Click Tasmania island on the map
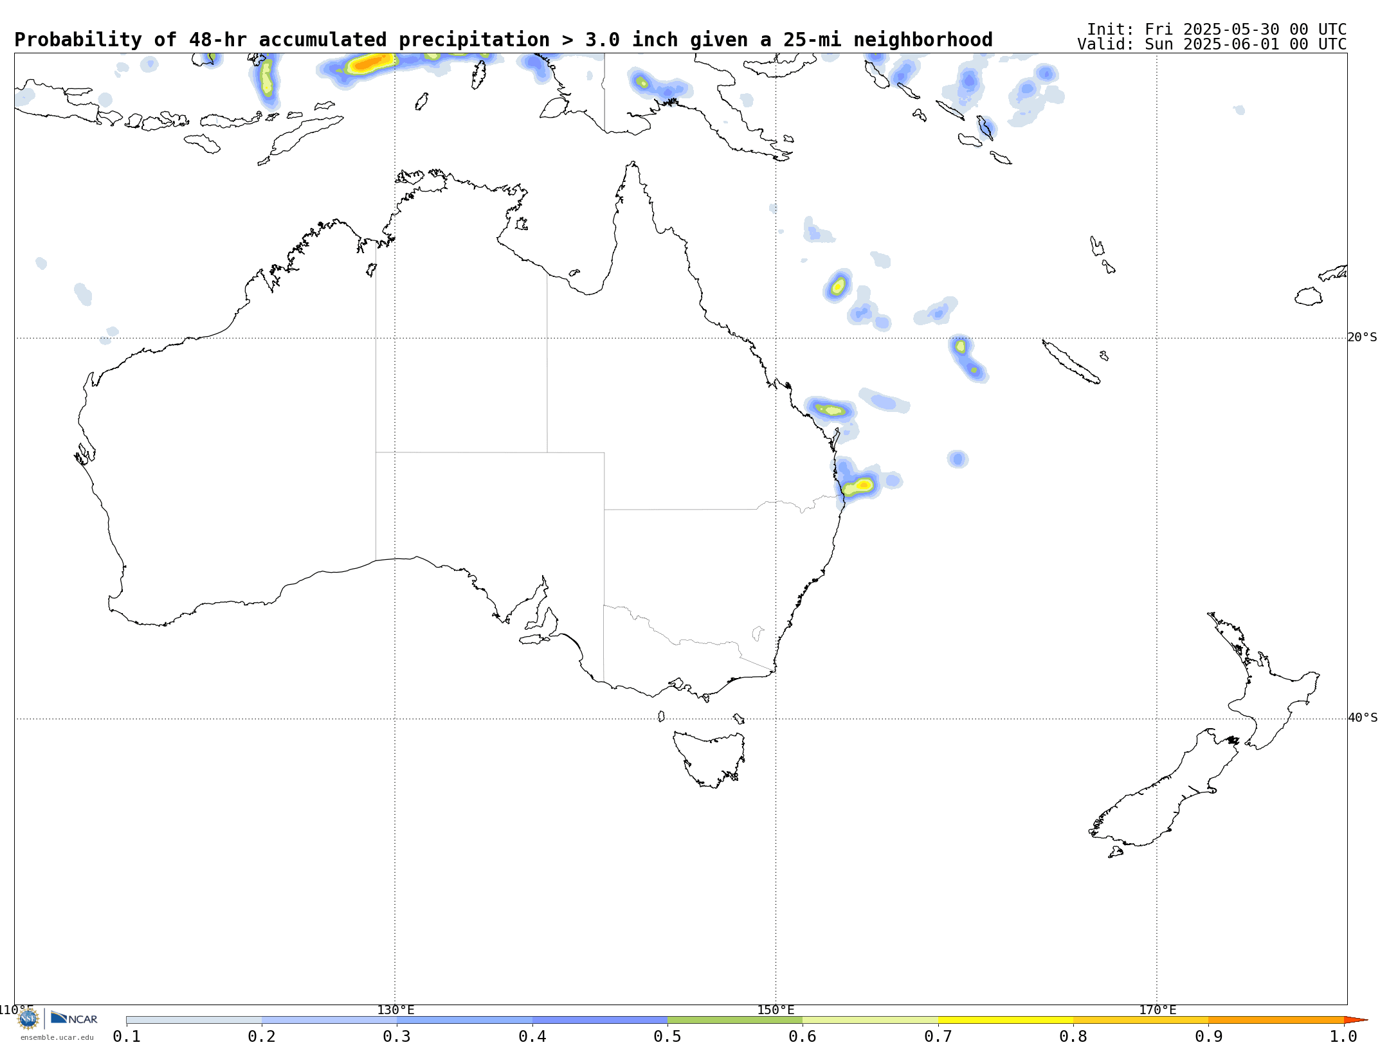This screenshot has width=1389, height=1045. [711, 758]
